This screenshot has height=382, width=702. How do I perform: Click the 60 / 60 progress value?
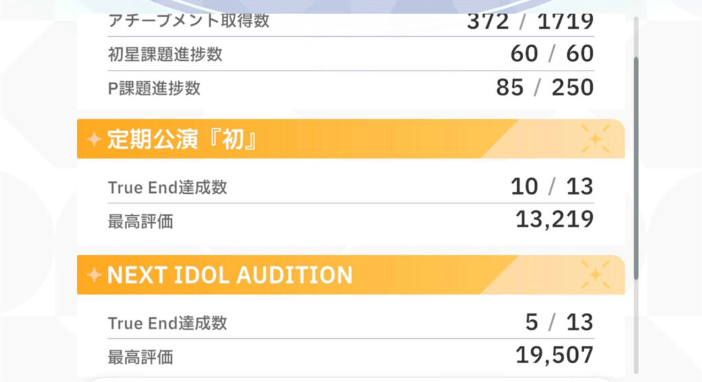tap(552, 54)
